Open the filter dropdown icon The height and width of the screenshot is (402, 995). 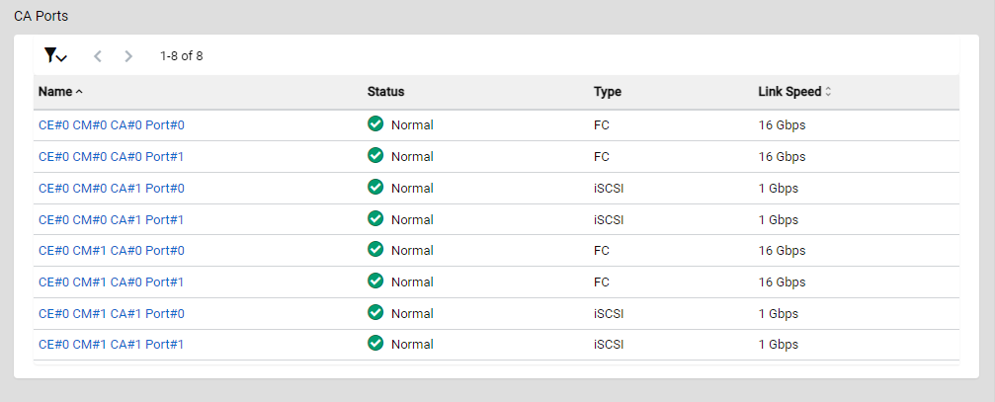[x=54, y=55]
